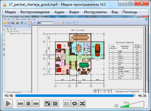Open the Воспроизведение menu
The height and width of the screenshot is (111, 151).
click(35, 12)
